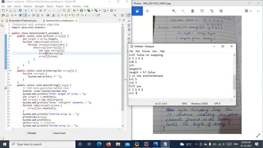
Task: Click the Coverage run icon in Eclipse toolbar
Action: click(89, 10)
